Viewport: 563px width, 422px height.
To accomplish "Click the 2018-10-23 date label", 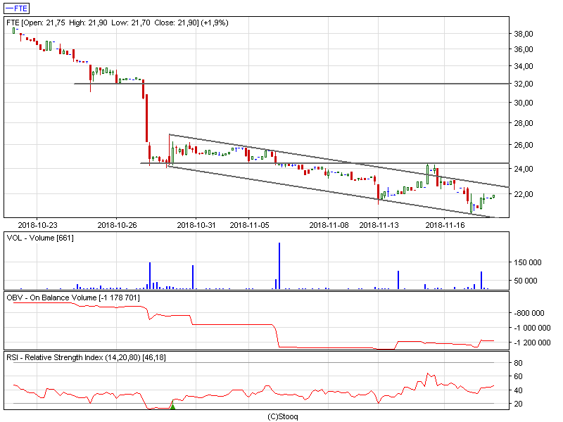I will click(38, 225).
